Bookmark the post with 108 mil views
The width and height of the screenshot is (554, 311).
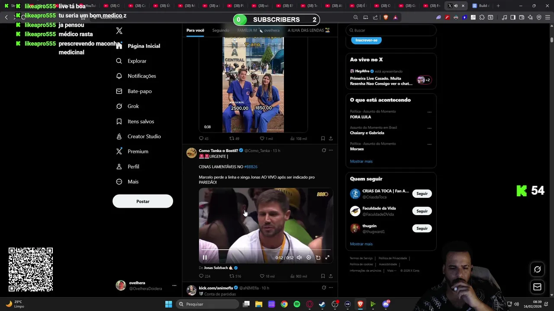[323, 139]
